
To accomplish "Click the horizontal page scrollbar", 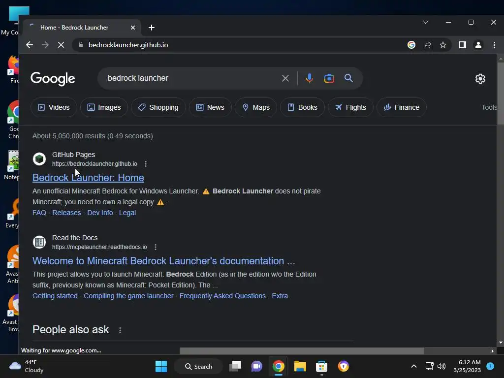I will [x=302, y=351].
